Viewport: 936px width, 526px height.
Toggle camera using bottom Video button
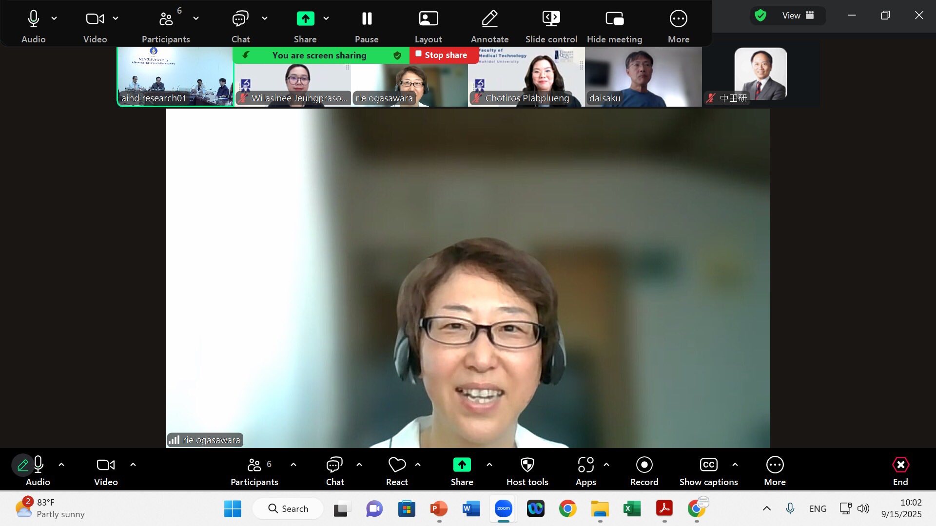[106, 465]
